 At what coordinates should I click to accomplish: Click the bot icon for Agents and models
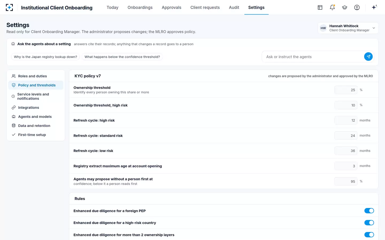pyautogui.click(x=14, y=117)
